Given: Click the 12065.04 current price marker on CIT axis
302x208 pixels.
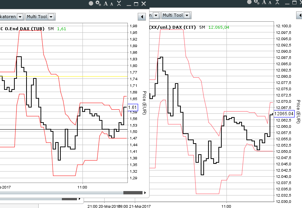Looking at the screenshot, I should click(284, 114).
